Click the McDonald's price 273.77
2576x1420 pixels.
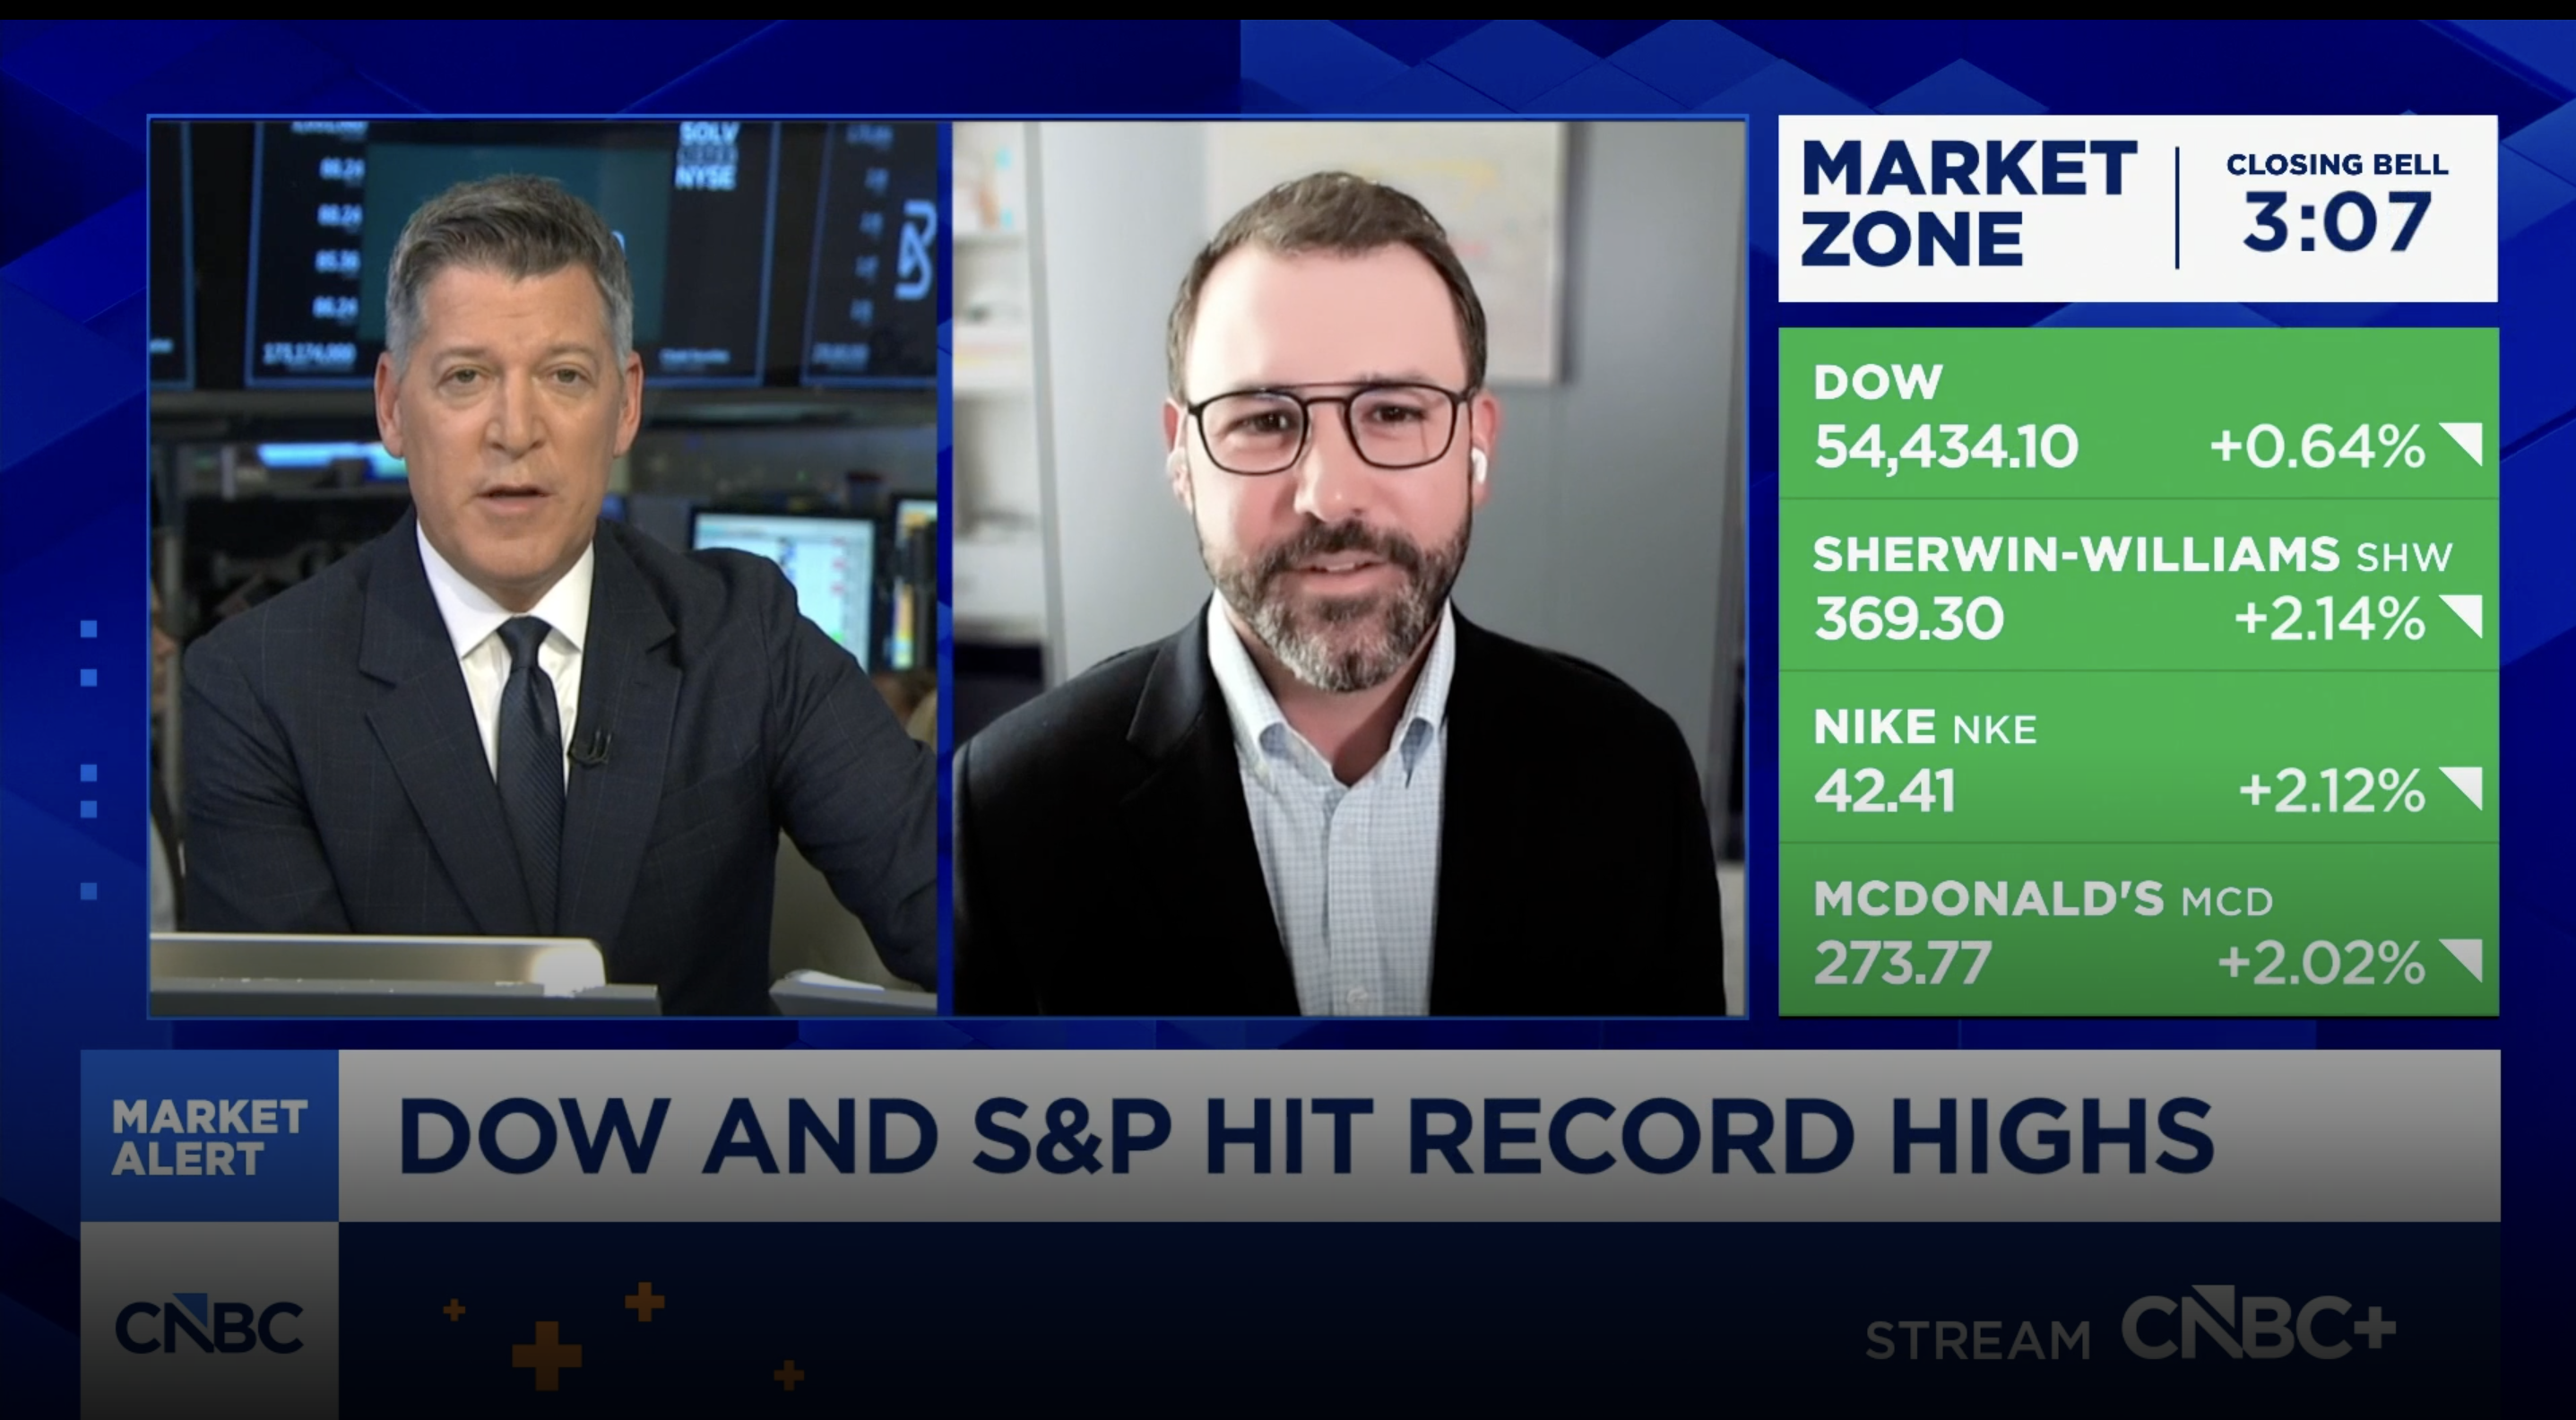pos(1902,962)
